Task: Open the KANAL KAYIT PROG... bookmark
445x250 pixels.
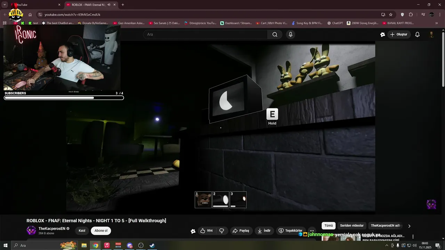Action: click(x=398, y=23)
